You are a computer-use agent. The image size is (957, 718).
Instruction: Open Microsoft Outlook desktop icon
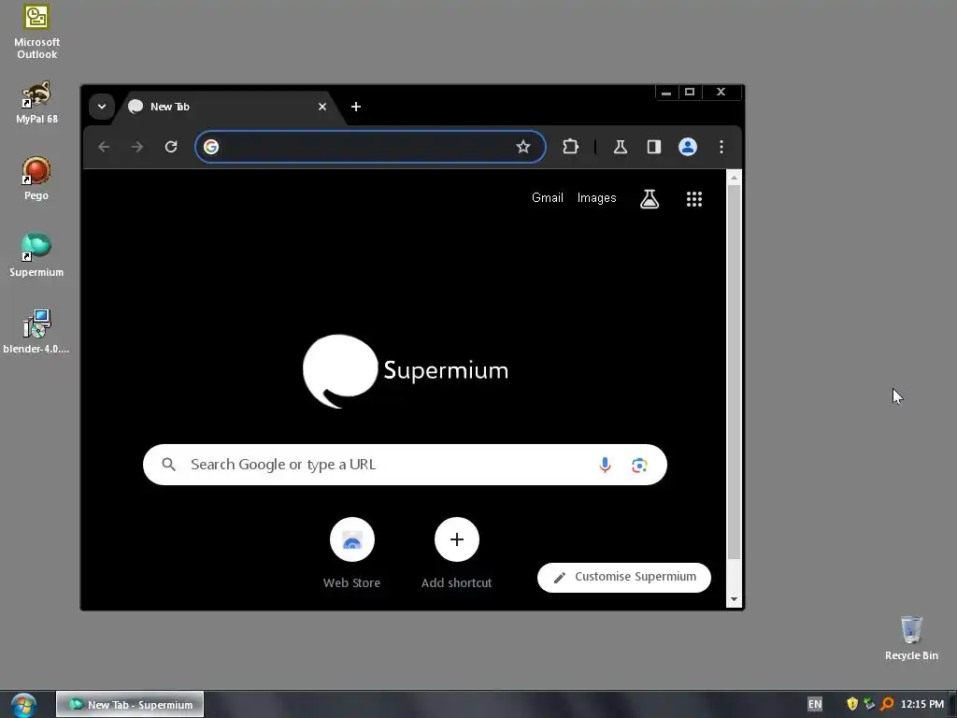(x=36, y=32)
